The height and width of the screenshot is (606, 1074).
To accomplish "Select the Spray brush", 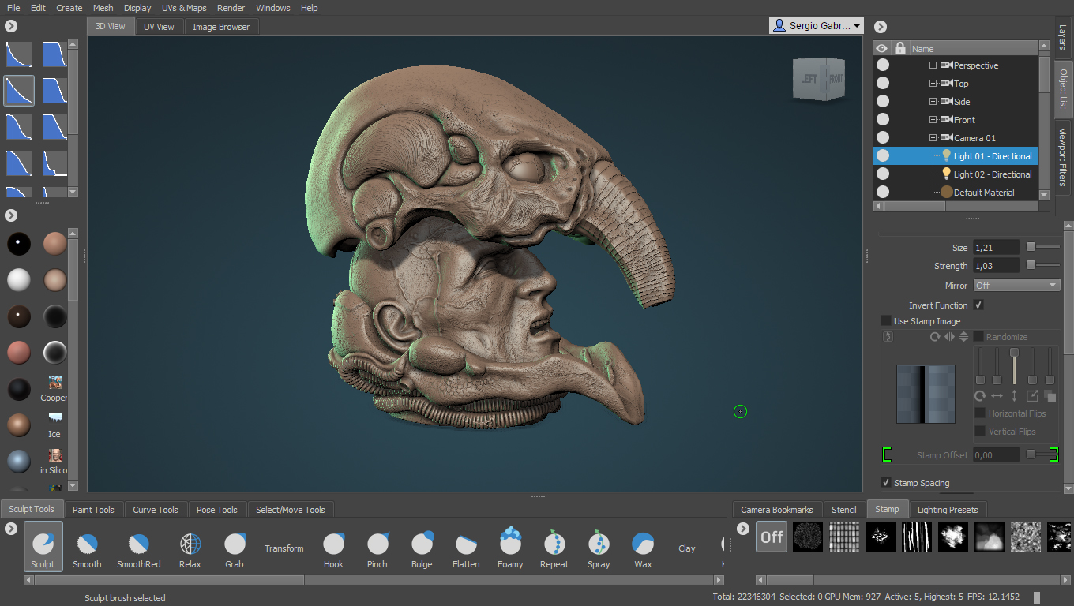I will coord(598,546).
